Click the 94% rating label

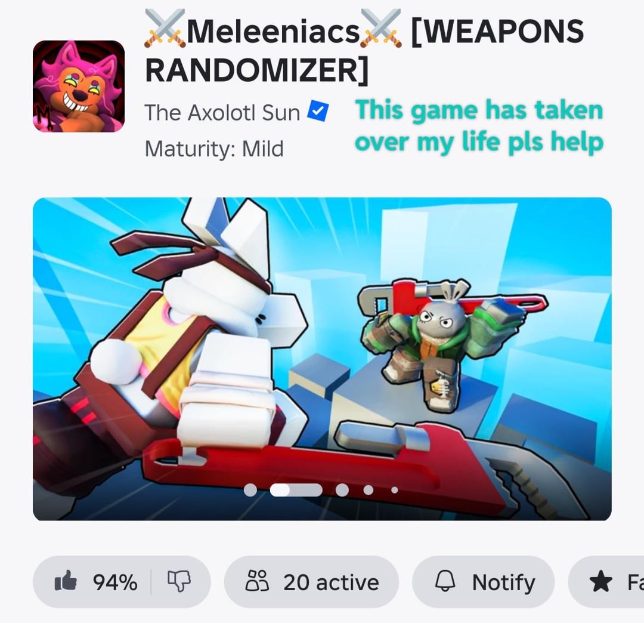[115, 582]
